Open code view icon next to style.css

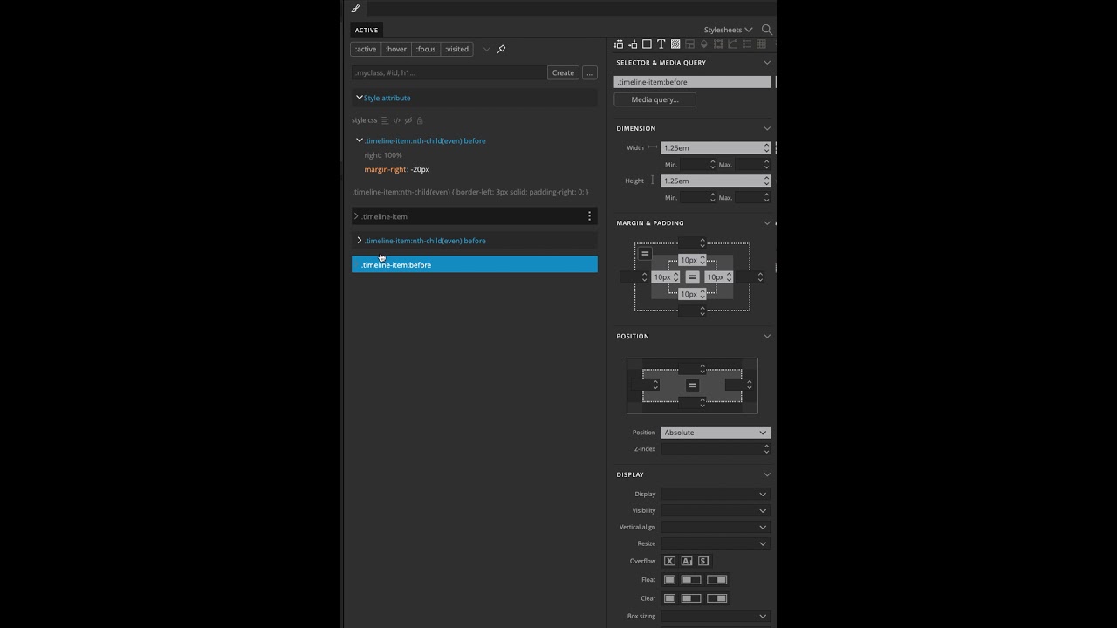point(396,120)
